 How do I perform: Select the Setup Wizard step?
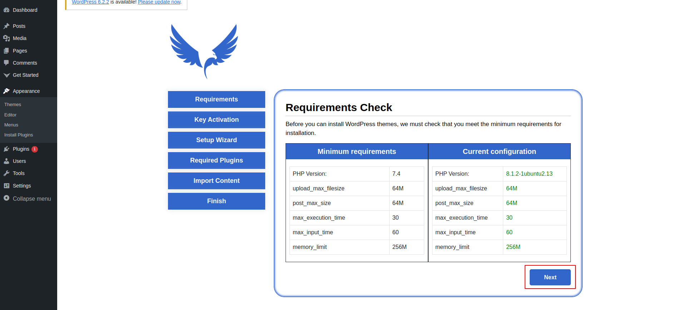(217, 140)
